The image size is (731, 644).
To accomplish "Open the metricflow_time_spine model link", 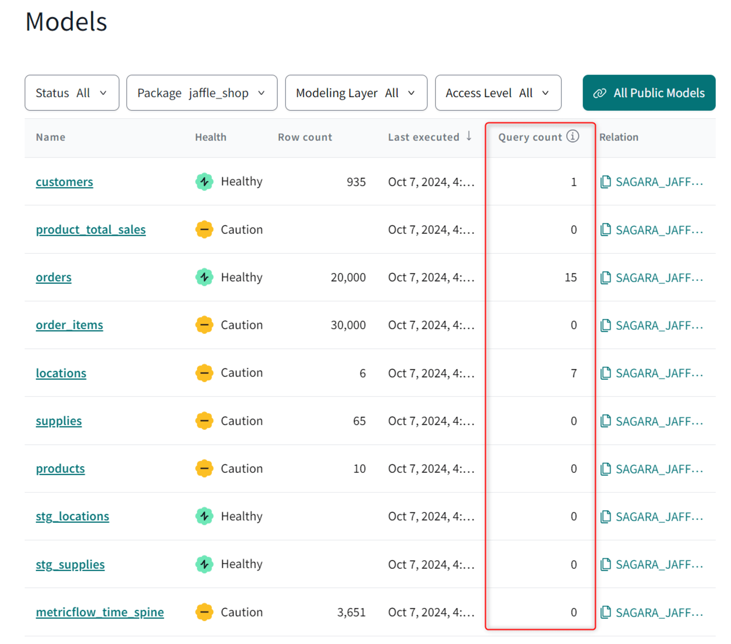I will tap(100, 612).
